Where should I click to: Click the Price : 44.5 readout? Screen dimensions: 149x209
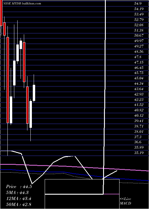pos(19,187)
